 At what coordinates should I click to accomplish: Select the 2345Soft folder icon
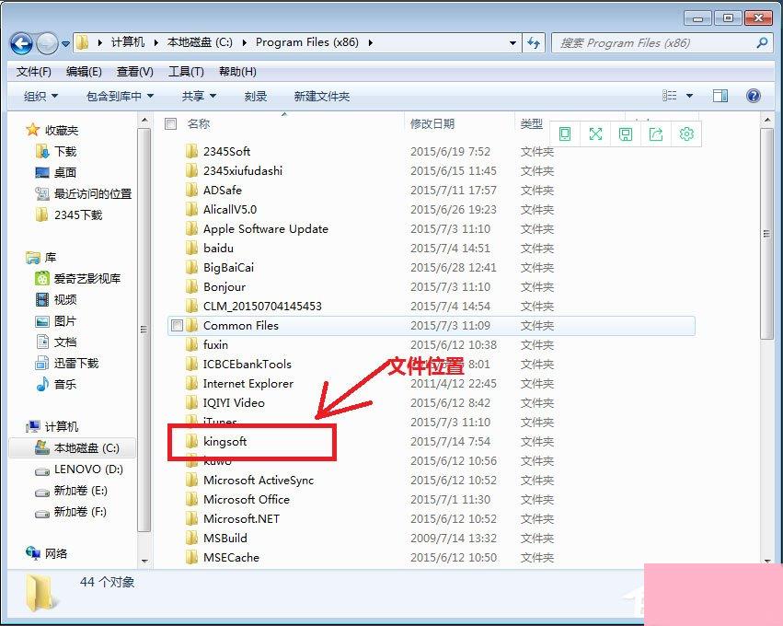click(x=191, y=151)
